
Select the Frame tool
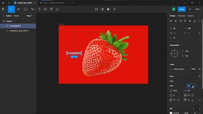tap(18, 9)
